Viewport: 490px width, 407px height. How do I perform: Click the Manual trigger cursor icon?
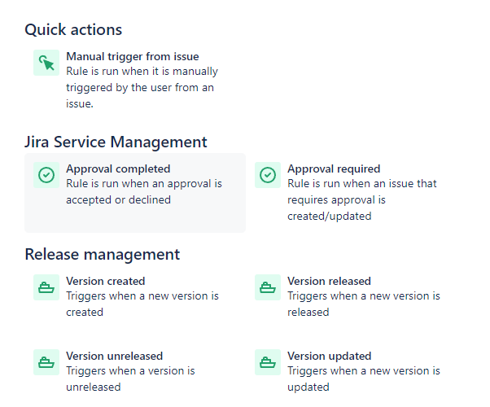[46, 63]
